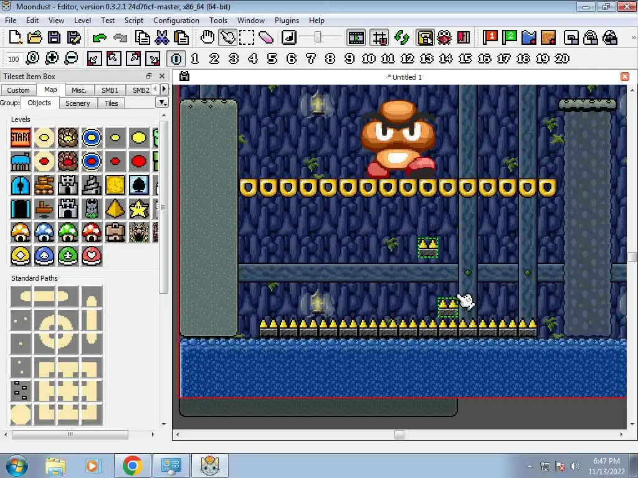Select the Hand scroll tool
The image size is (638, 478).
(x=207, y=37)
